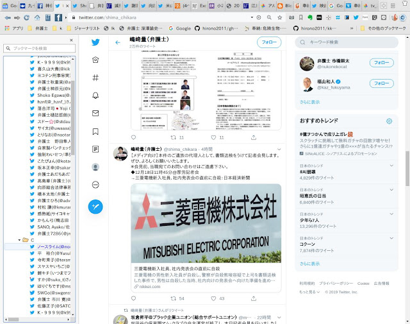Click さらに表示 under trends

[x=309, y=264]
